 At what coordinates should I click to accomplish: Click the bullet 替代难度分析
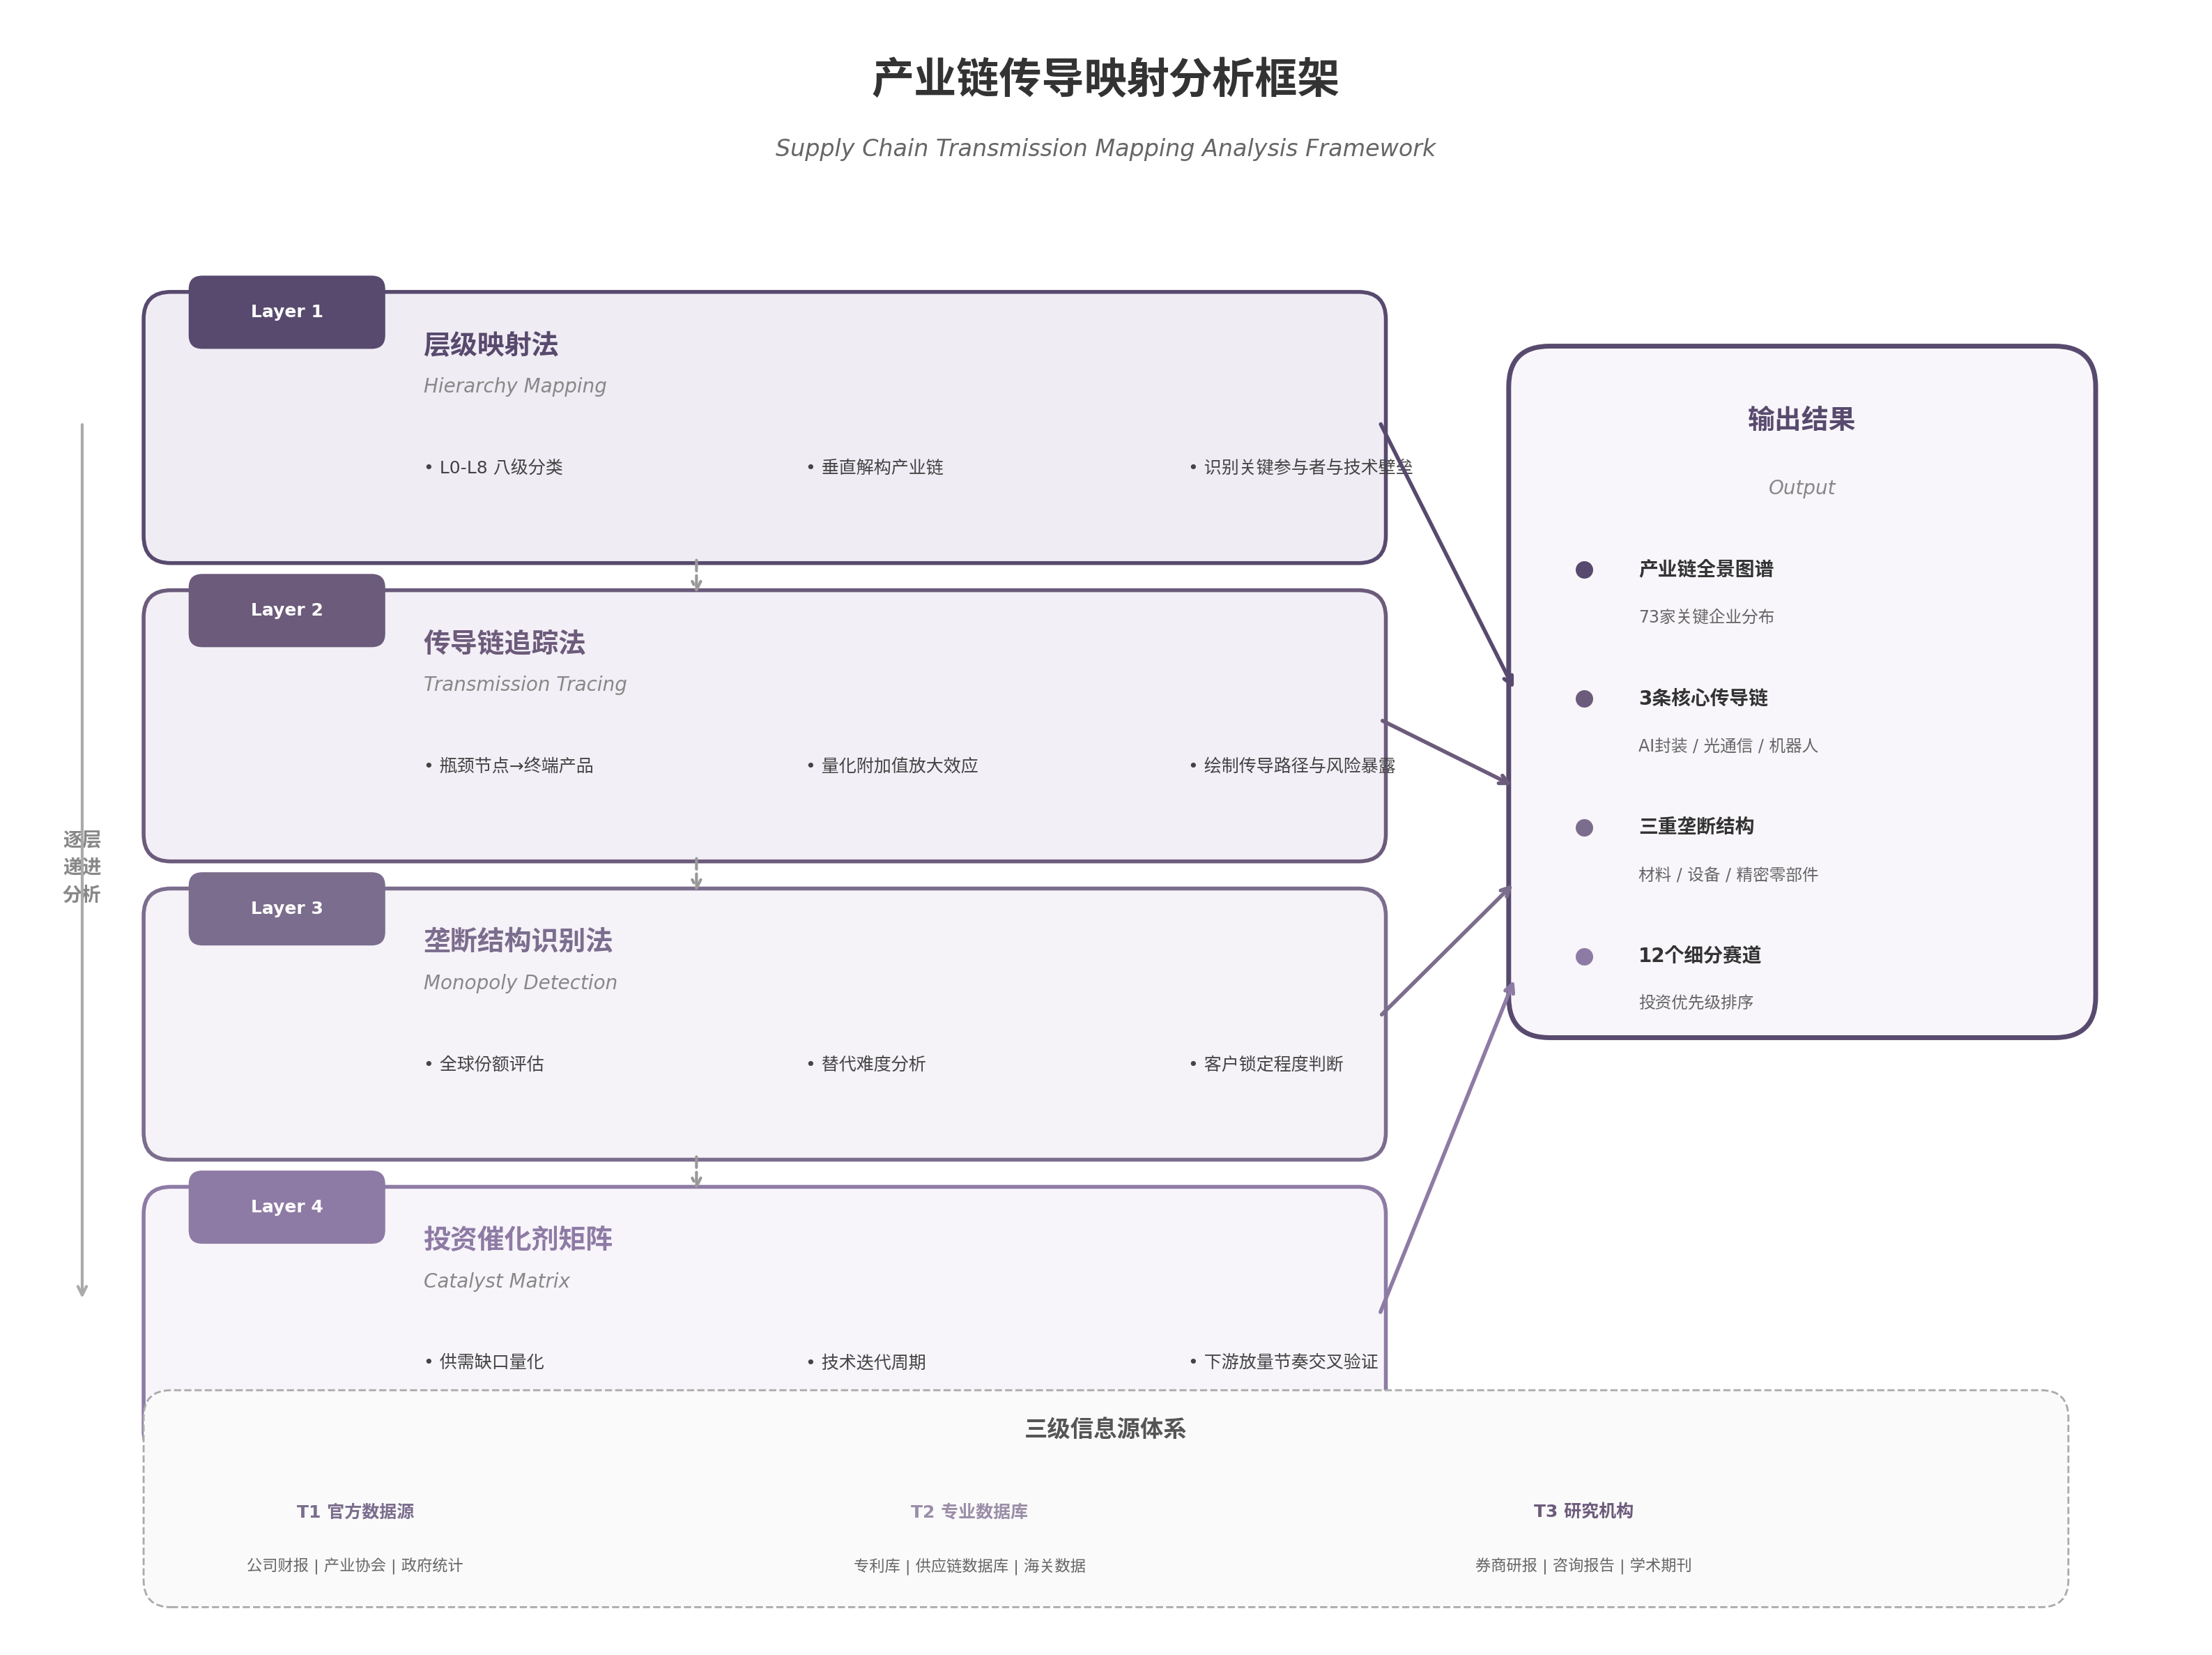coord(866,1064)
